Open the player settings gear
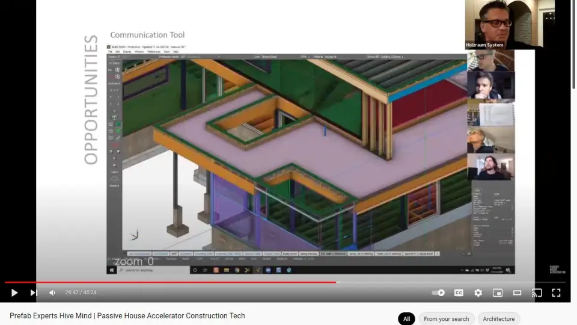The image size is (577, 325). 478,292
